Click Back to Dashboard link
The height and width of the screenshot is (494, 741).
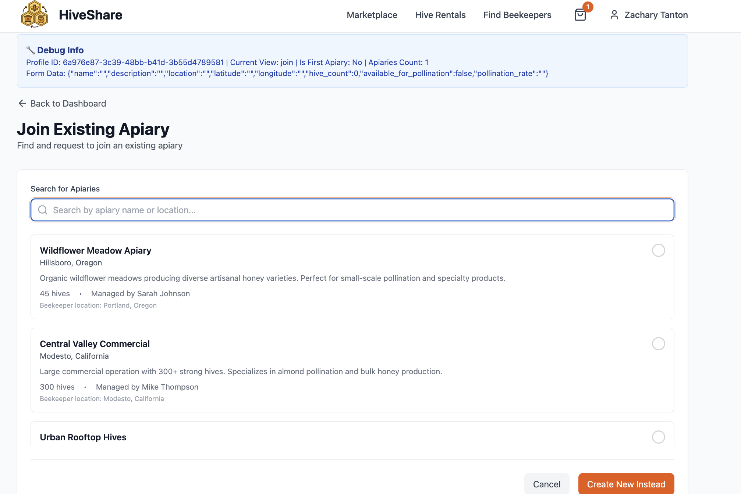68,104
